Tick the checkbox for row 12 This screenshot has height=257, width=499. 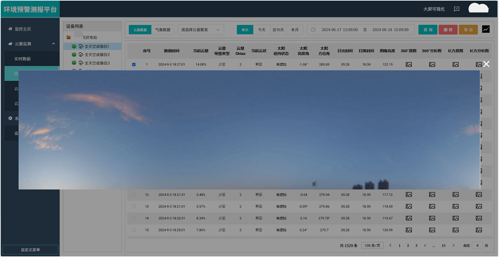pyautogui.click(x=133, y=195)
